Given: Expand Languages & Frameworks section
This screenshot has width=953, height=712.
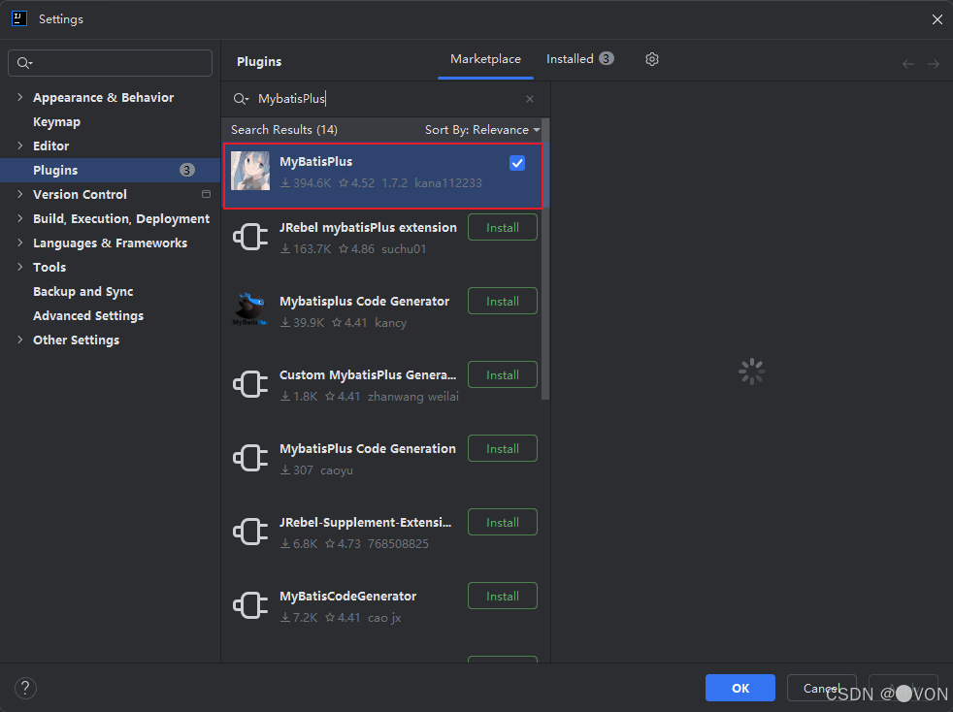Looking at the screenshot, I should click(20, 243).
